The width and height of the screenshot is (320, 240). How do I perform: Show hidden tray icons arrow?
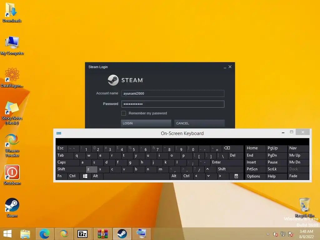click(268, 234)
